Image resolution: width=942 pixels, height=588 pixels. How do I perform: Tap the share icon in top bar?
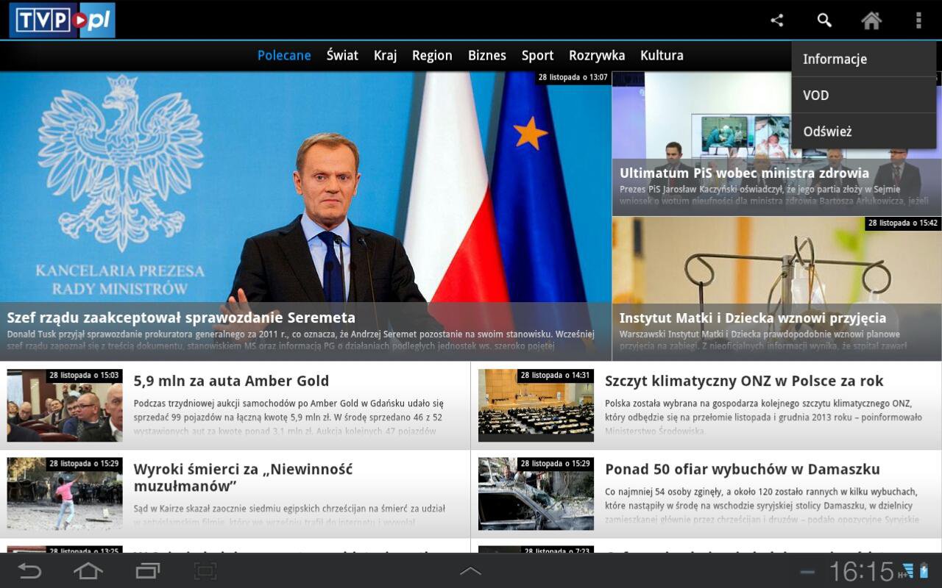(x=777, y=21)
